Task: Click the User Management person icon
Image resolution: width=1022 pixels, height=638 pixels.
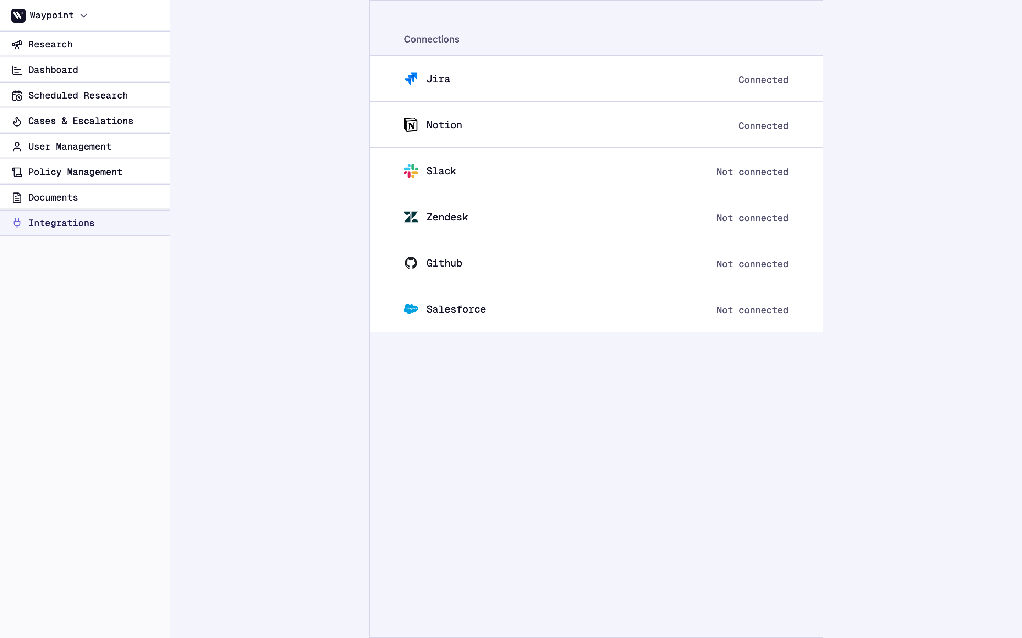Action: tap(17, 146)
